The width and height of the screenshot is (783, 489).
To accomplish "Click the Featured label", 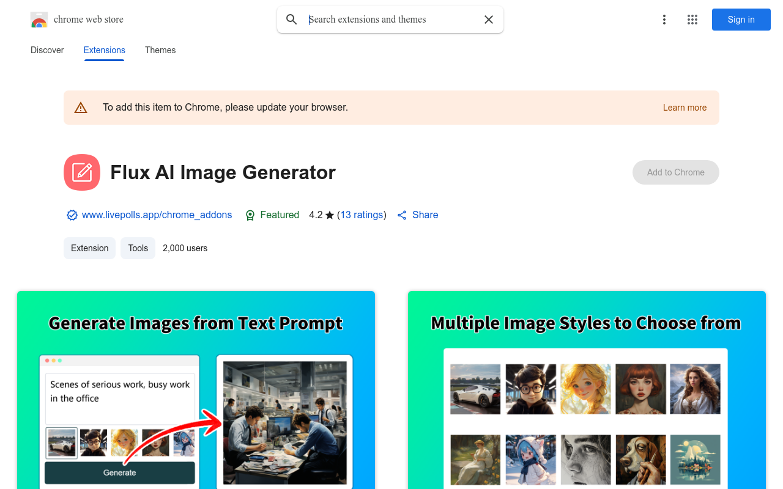I will coord(280,215).
